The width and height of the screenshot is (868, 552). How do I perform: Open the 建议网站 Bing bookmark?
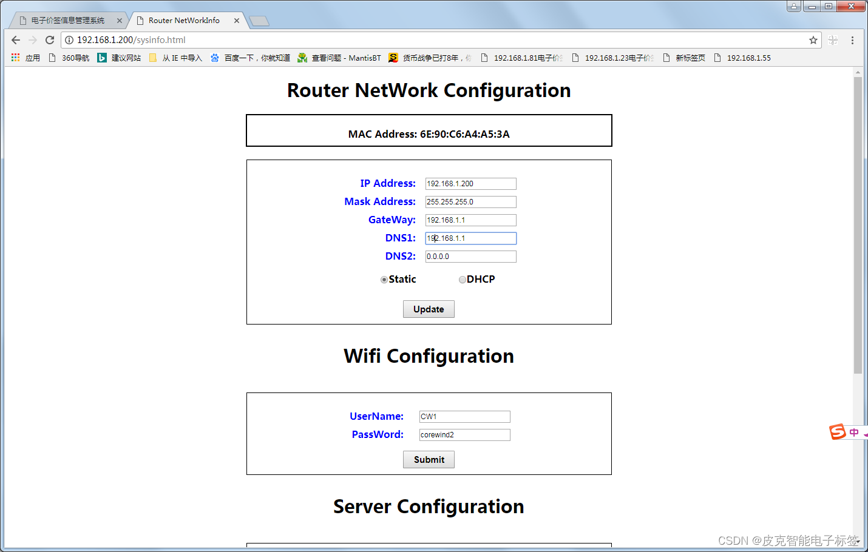point(119,58)
